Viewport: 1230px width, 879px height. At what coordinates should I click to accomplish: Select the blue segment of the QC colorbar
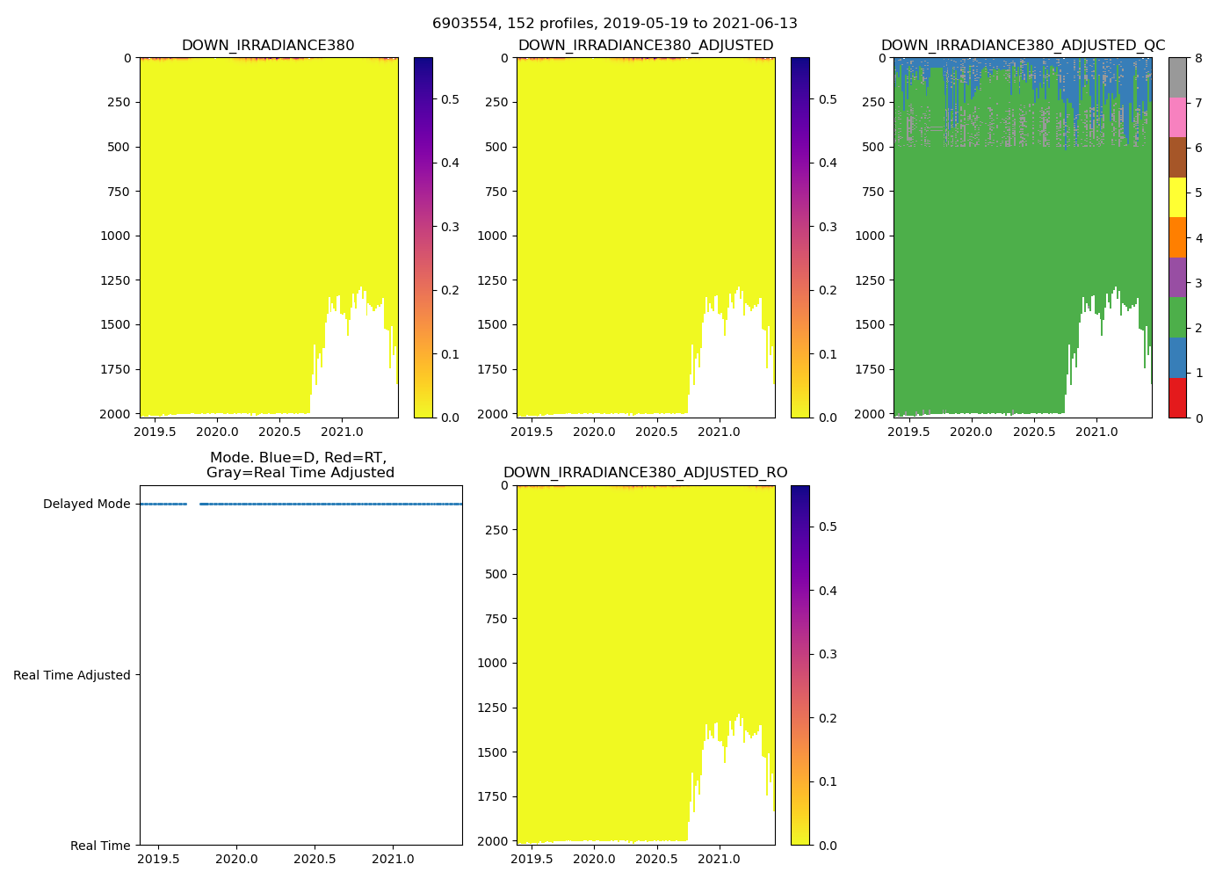point(1177,358)
